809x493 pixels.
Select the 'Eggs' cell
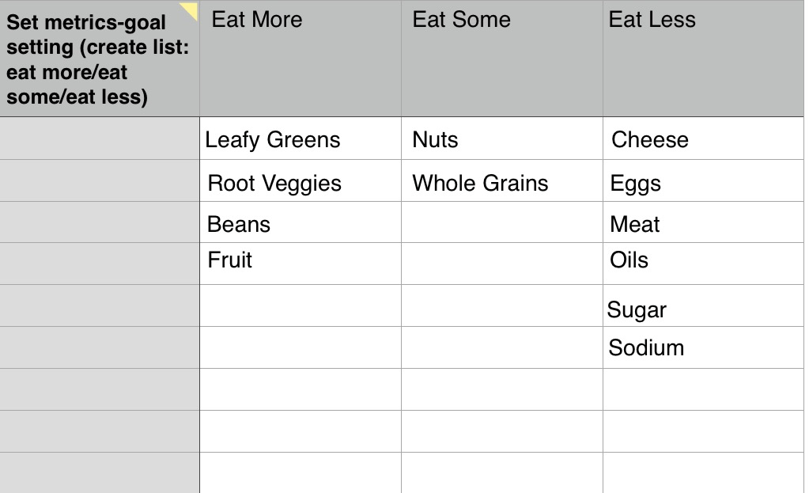(703, 181)
